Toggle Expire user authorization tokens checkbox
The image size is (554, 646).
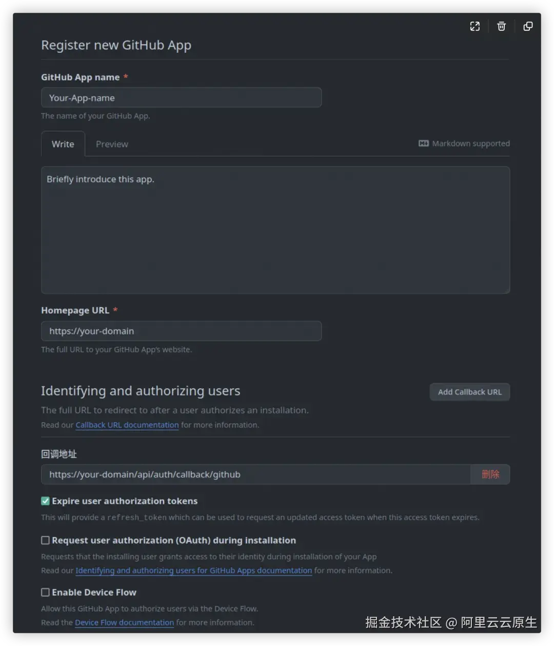pyautogui.click(x=46, y=501)
